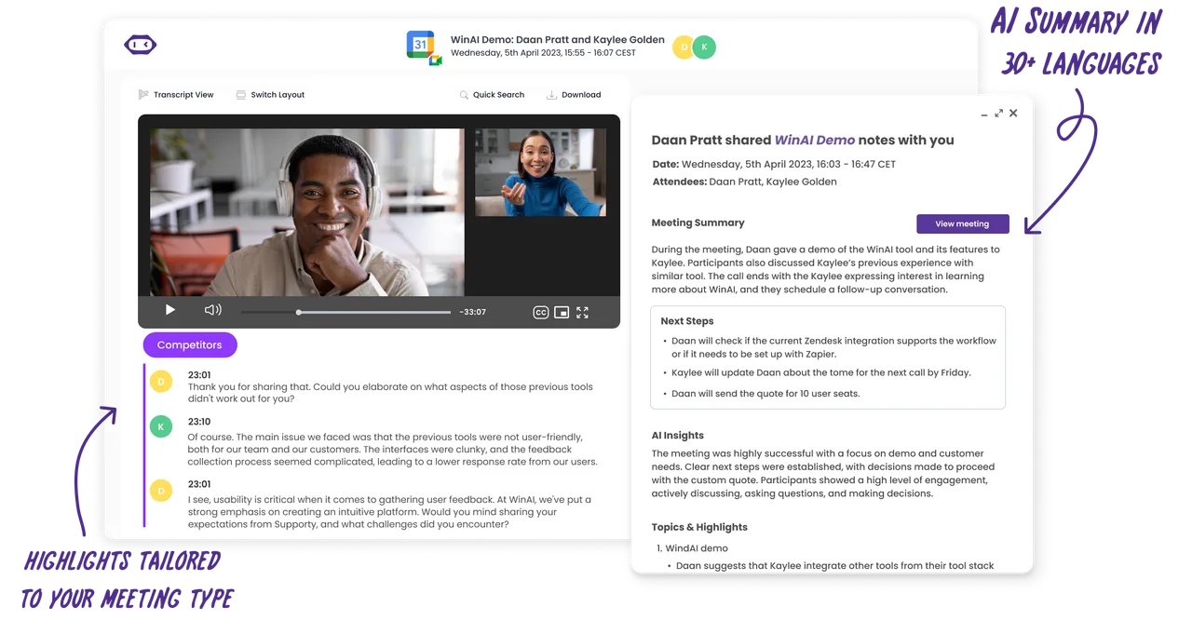Click the Topics & Highlights heading
Image resolution: width=1192 pixels, height=634 pixels.
click(x=699, y=527)
